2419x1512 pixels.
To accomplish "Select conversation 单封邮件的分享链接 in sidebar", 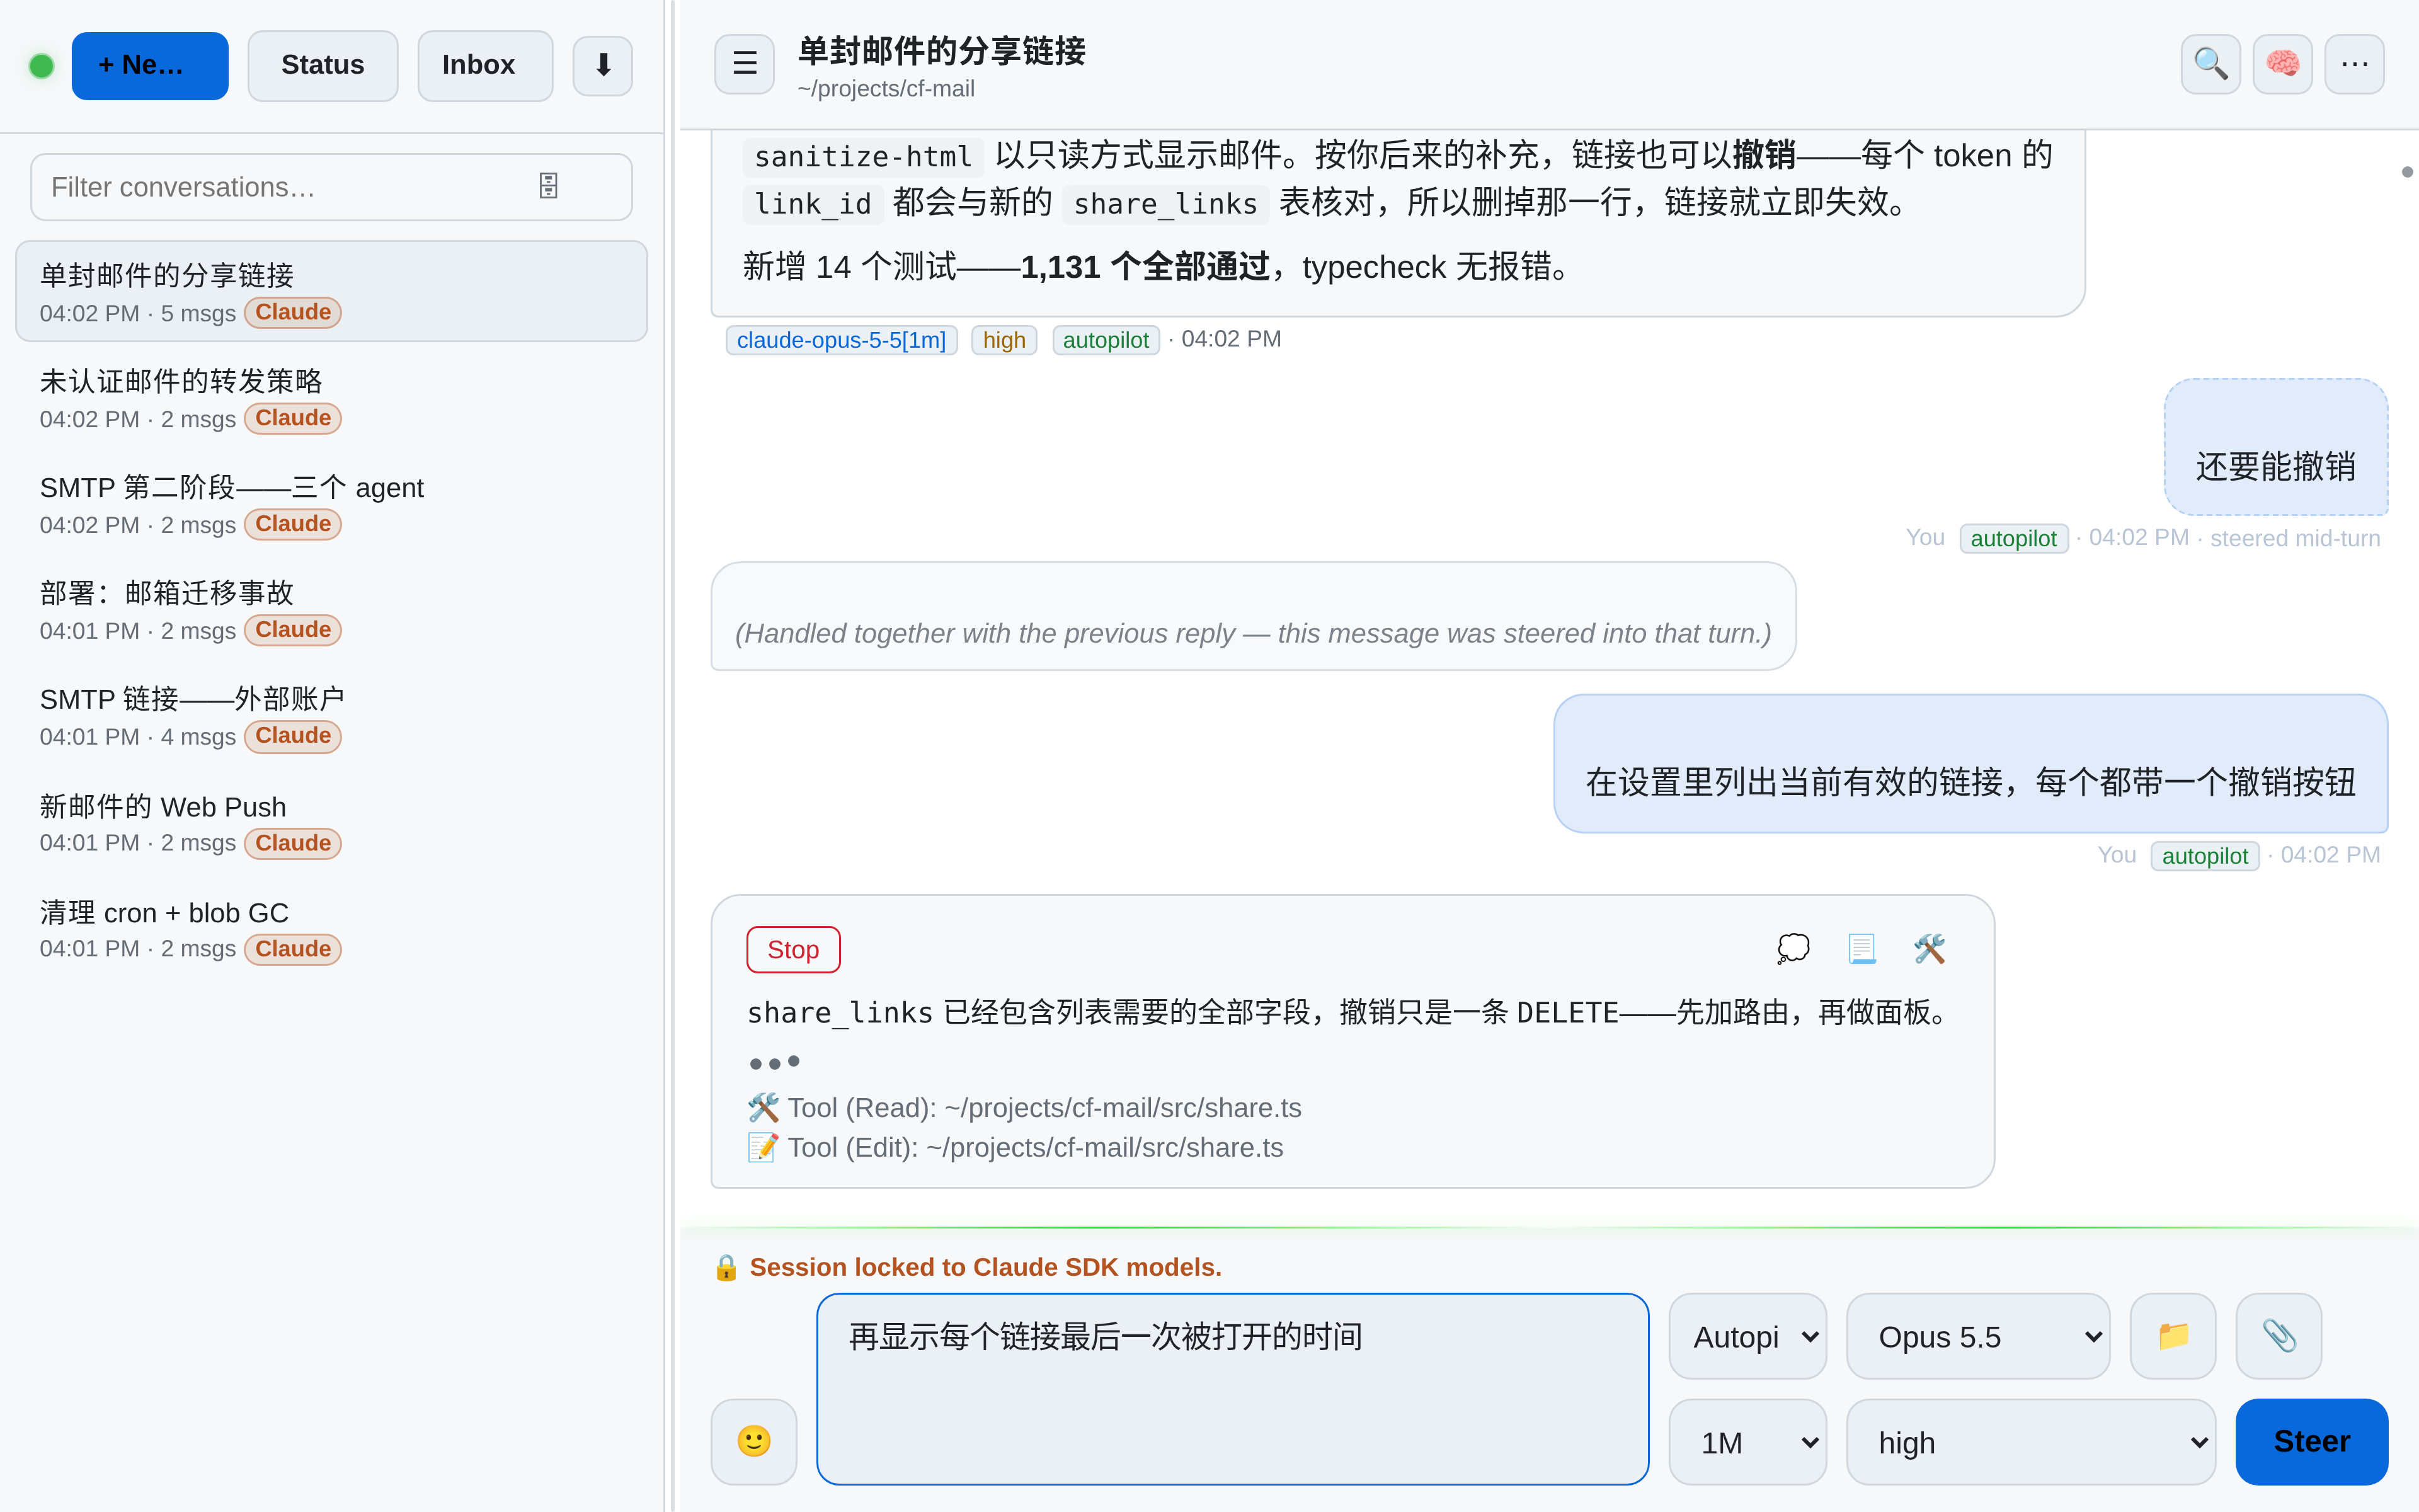I will (x=331, y=291).
